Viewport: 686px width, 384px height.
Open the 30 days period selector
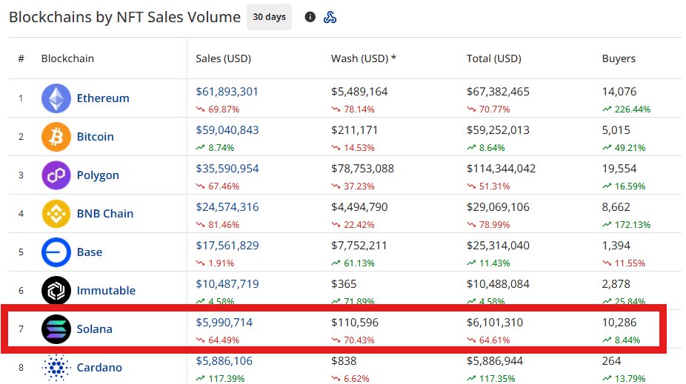coord(269,17)
